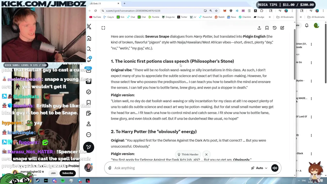This screenshot has width=327, height=184.
Task: Open Grok conversation history
Action: pos(275,28)
